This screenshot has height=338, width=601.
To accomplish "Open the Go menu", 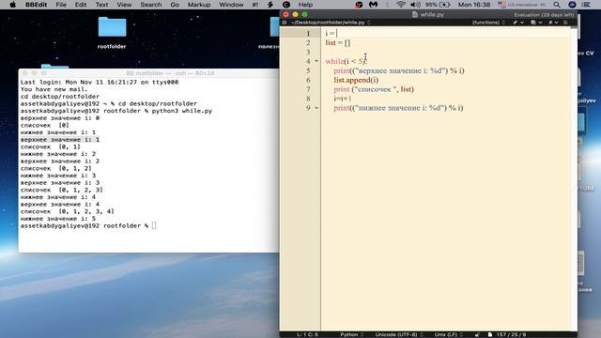I will pyautogui.click(x=175, y=5).
